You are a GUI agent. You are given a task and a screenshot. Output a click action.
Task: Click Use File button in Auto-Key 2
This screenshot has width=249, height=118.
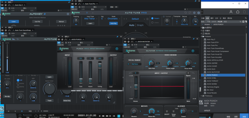[37, 21]
